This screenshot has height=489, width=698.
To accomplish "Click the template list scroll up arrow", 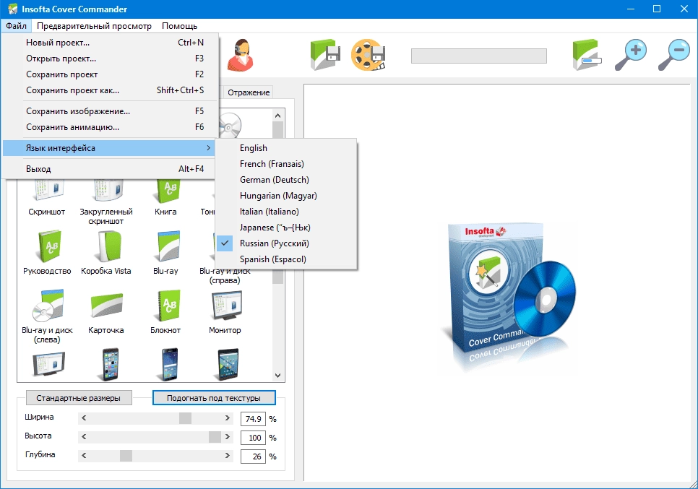I will tap(277, 116).
